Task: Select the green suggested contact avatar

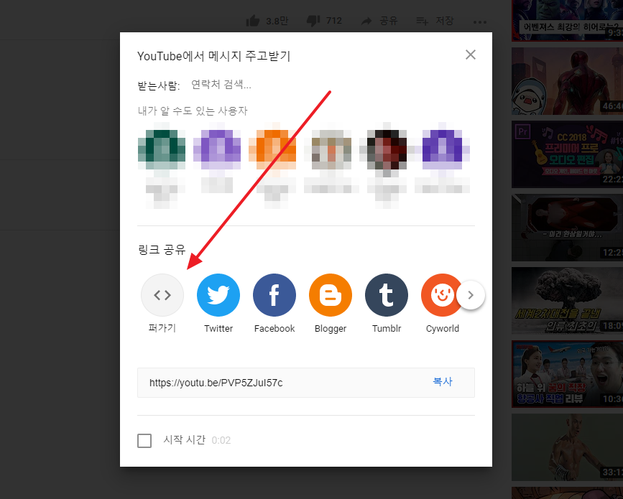Action: [x=162, y=149]
